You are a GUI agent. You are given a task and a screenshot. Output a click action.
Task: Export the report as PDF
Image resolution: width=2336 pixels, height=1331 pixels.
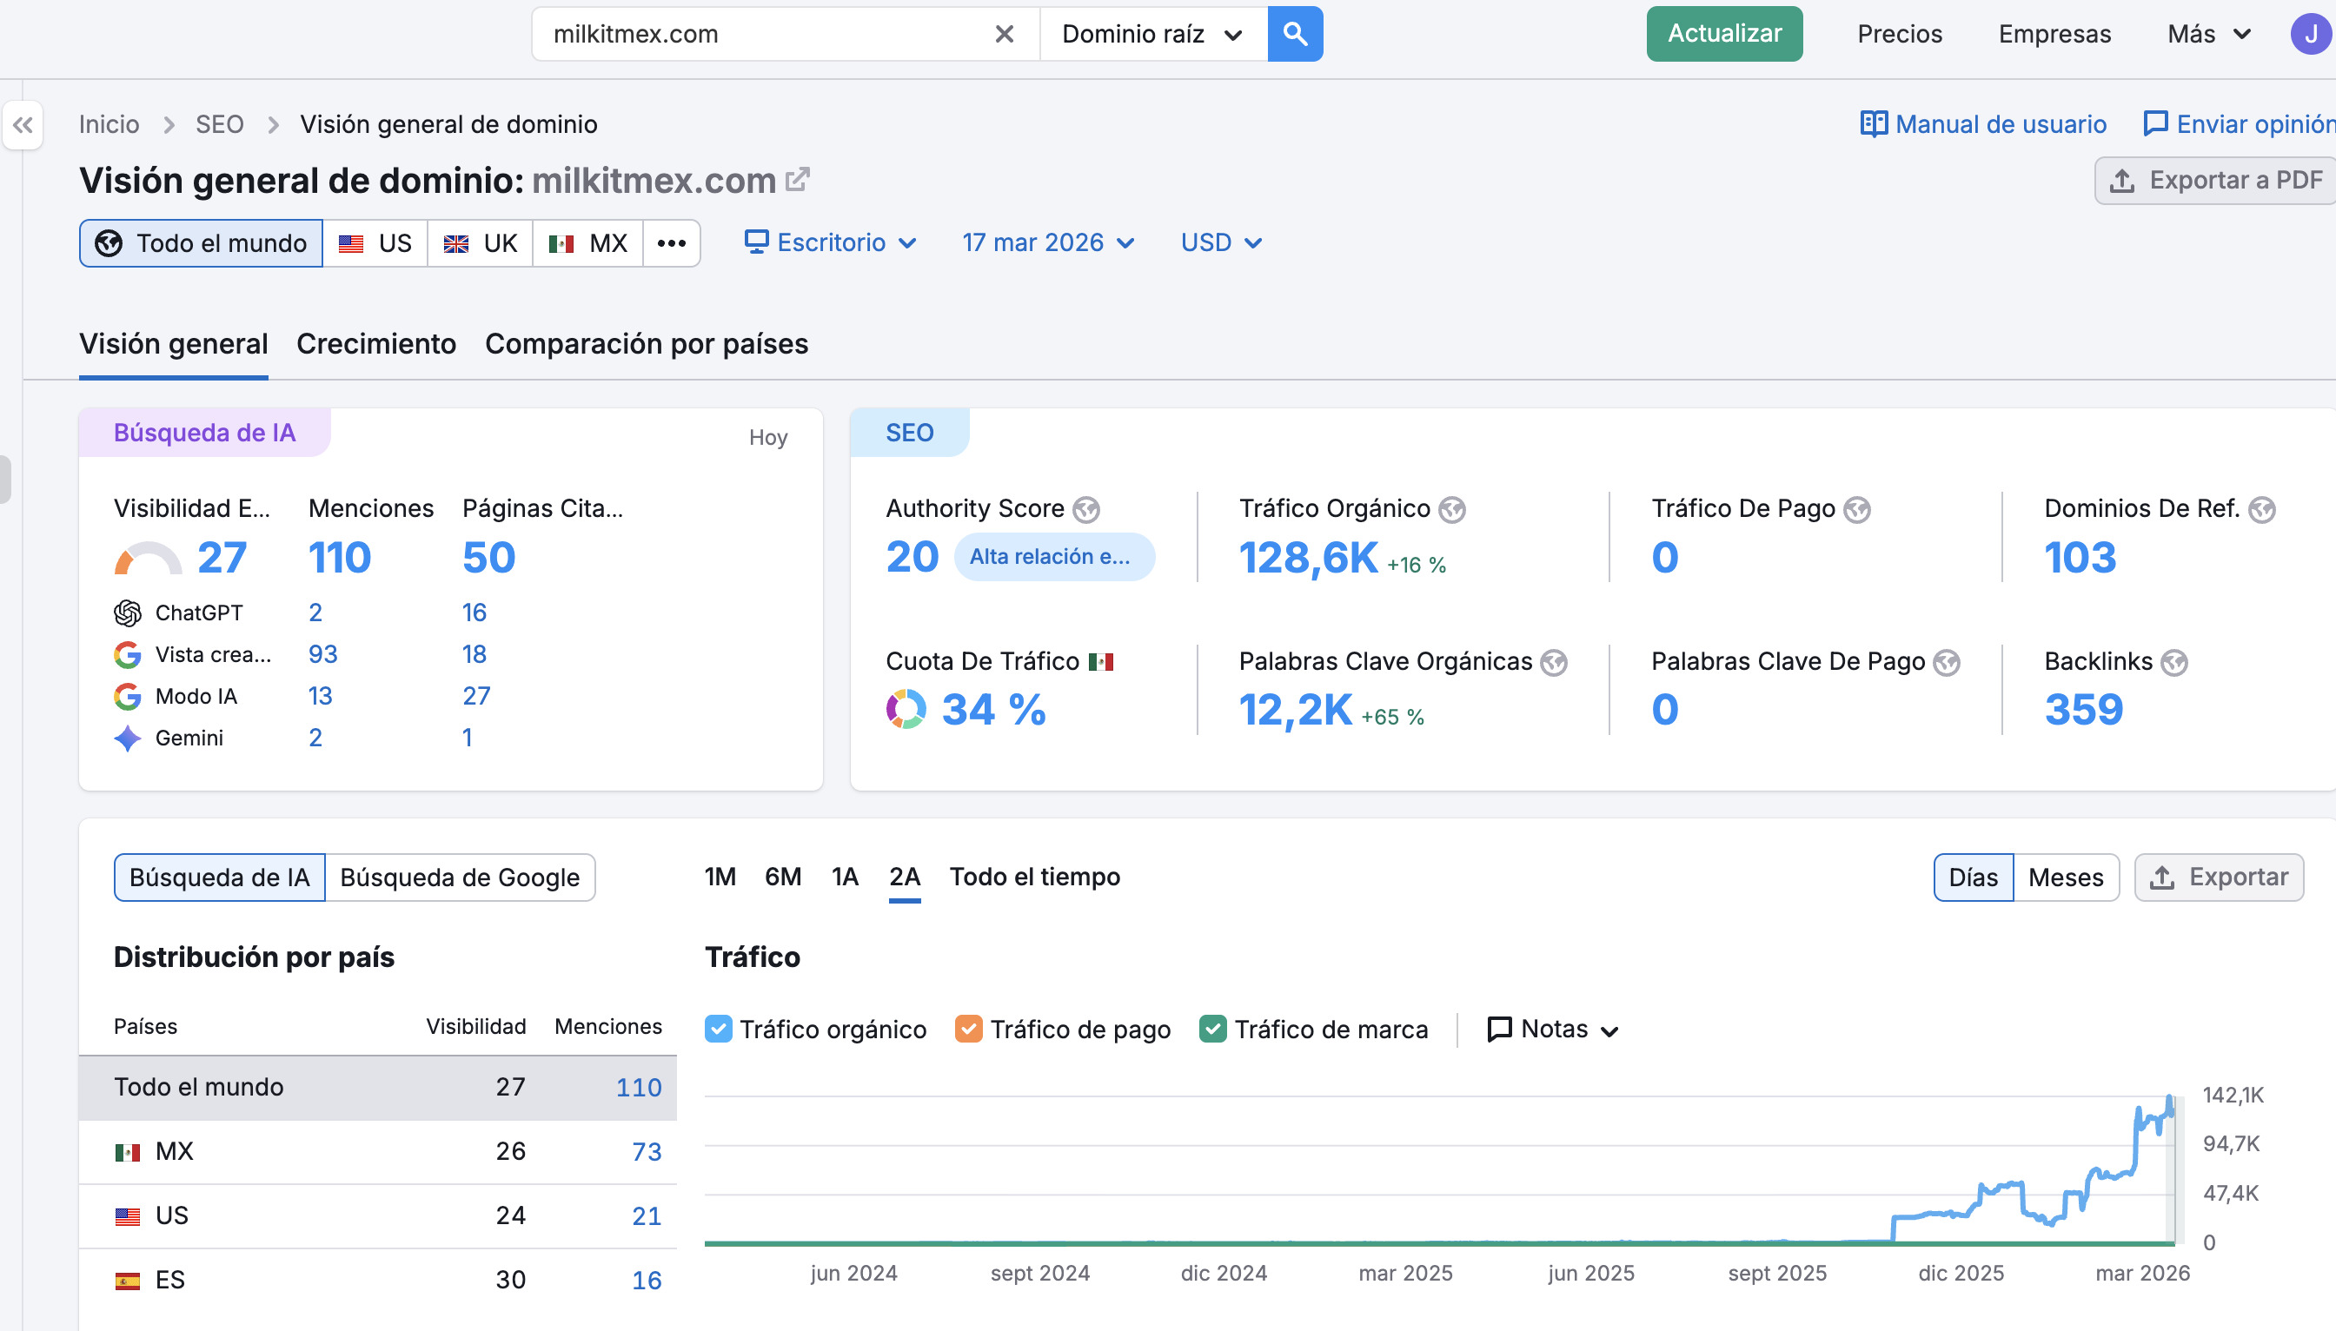[2214, 180]
